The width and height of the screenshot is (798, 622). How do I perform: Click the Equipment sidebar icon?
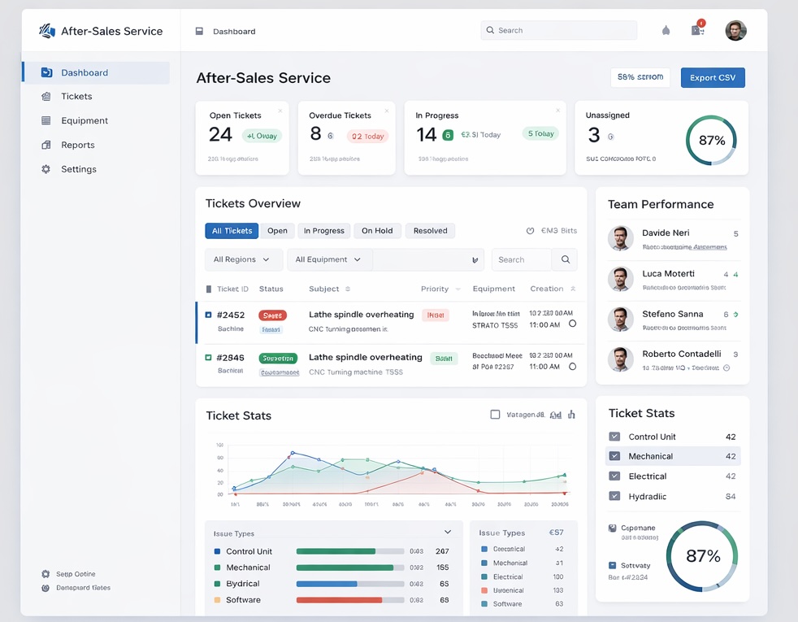pos(46,121)
